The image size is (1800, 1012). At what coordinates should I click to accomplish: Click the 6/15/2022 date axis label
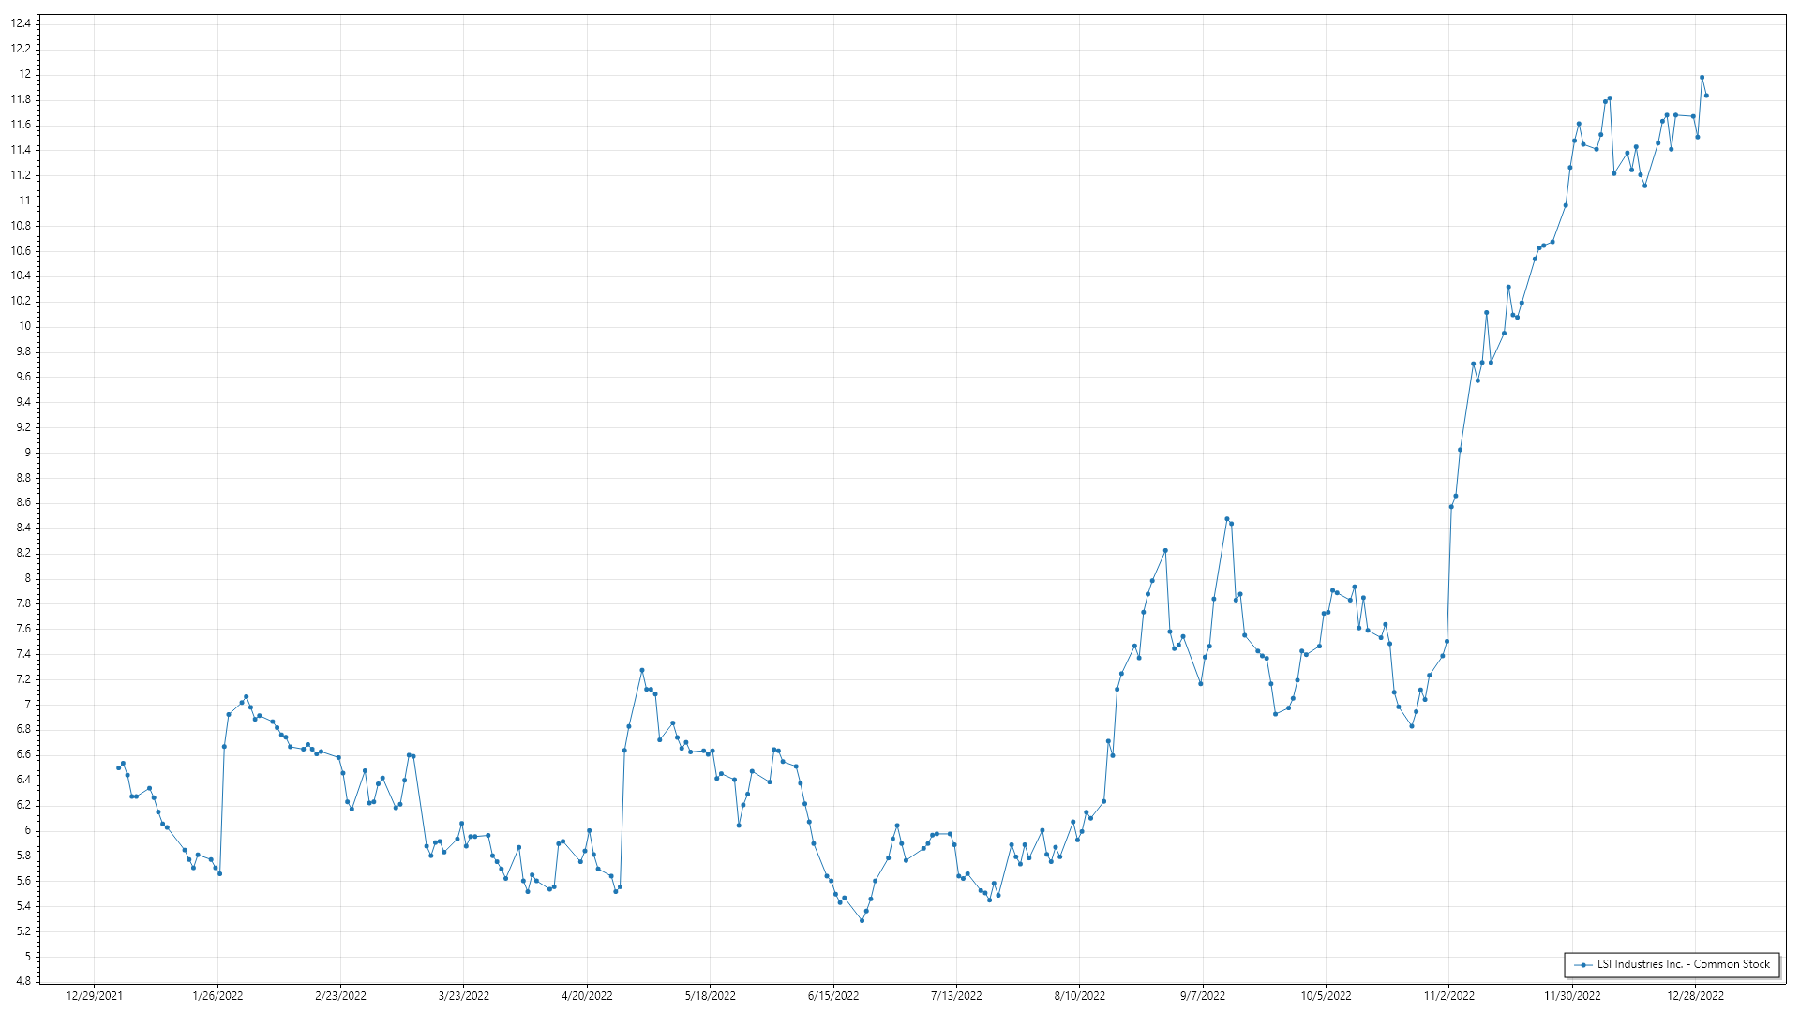[x=833, y=996]
